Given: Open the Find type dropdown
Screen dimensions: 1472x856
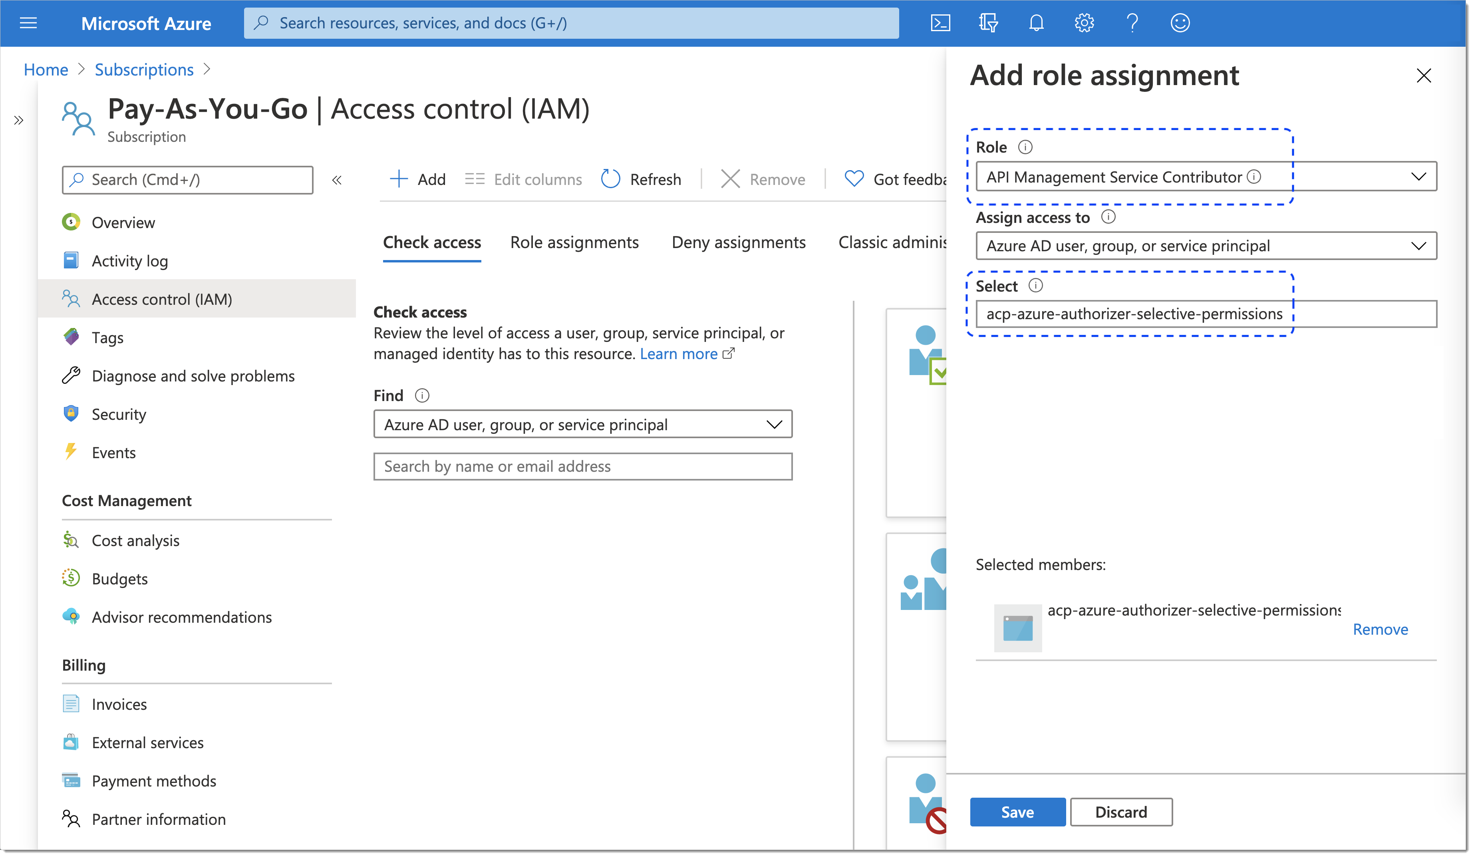Looking at the screenshot, I should pos(583,424).
